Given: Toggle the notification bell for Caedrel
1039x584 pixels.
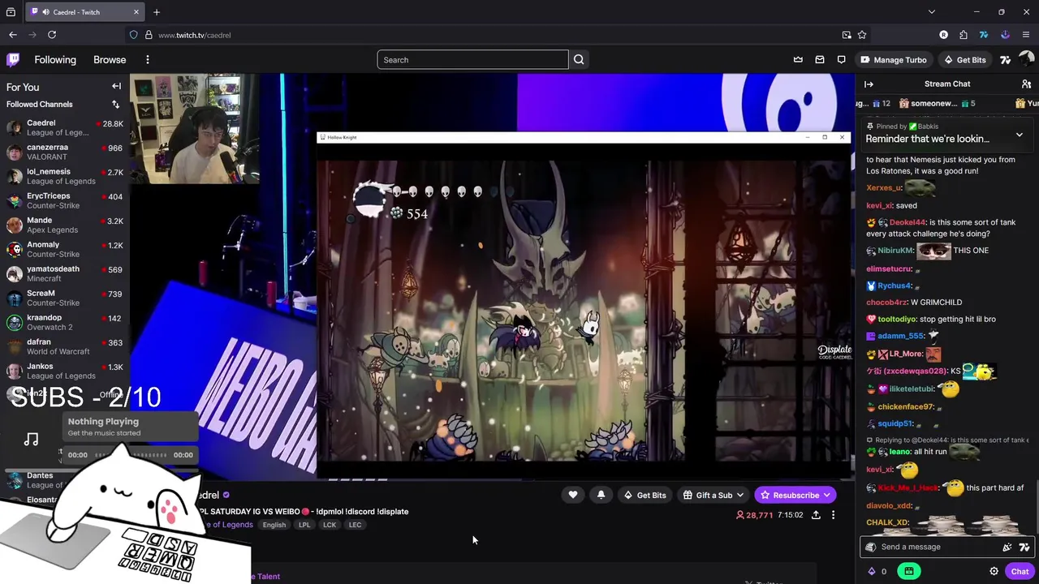Looking at the screenshot, I should pyautogui.click(x=601, y=495).
